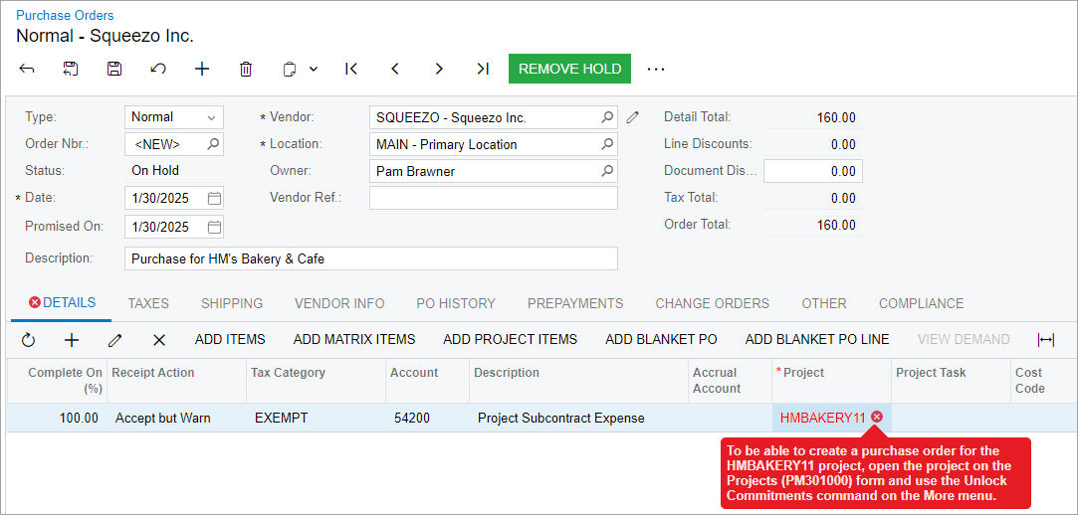Click the Add Project Items button
Viewport: 1078px width, 515px height.
(x=510, y=340)
